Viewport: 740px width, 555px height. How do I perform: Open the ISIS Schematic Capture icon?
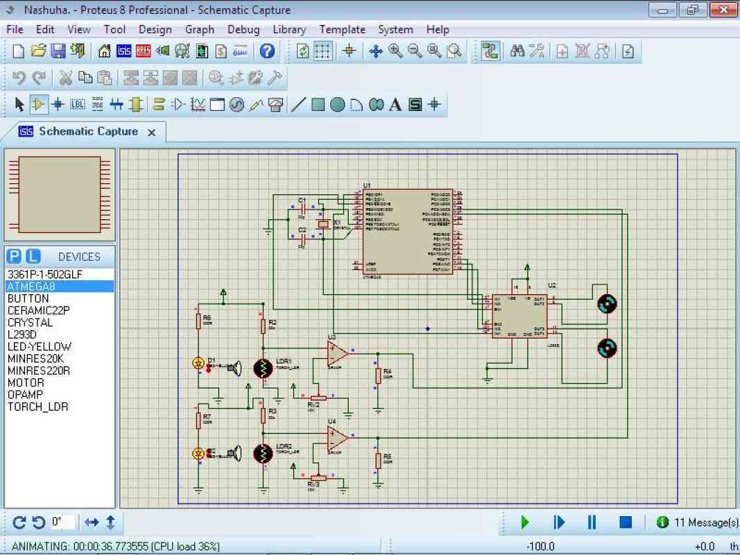click(126, 51)
